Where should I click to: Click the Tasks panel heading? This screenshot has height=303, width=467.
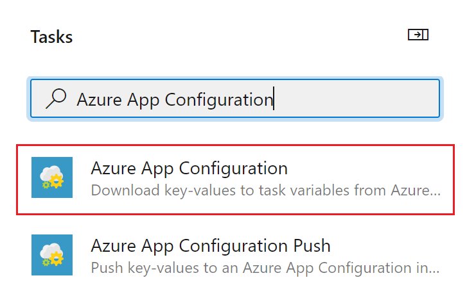point(51,37)
